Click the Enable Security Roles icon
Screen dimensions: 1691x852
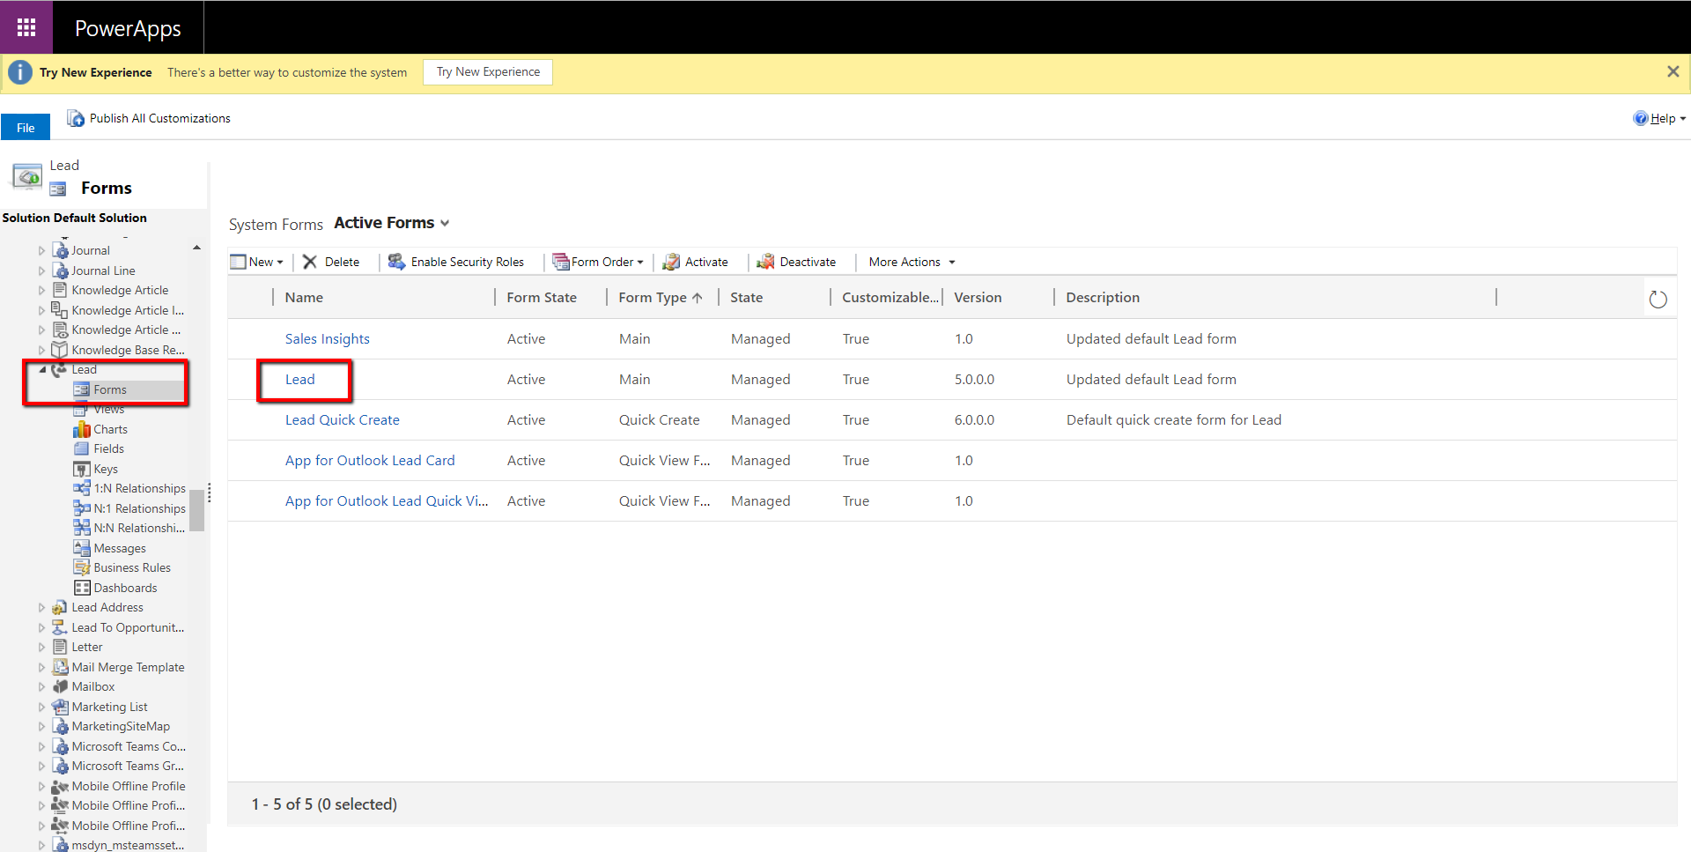[396, 262]
